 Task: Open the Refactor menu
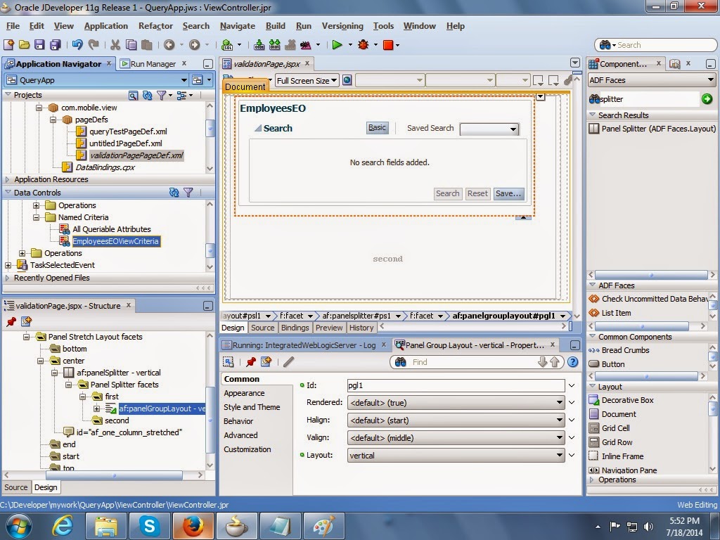point(155,26)
